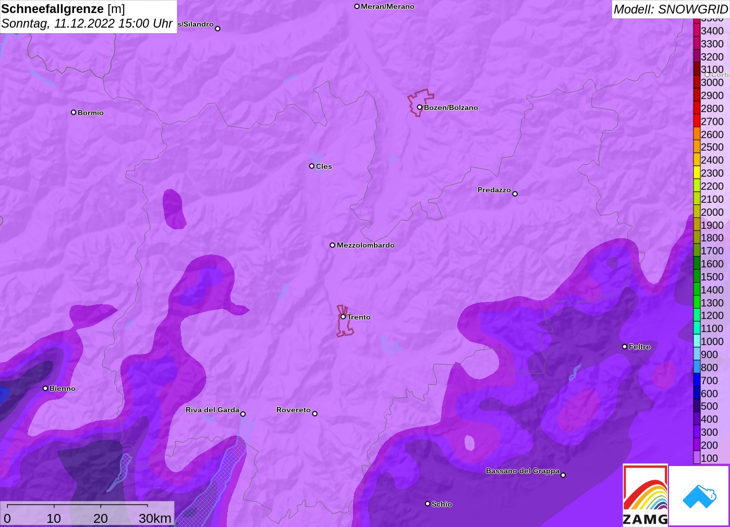Click the Schneefallgrenze [m] title

pos(63,9)
